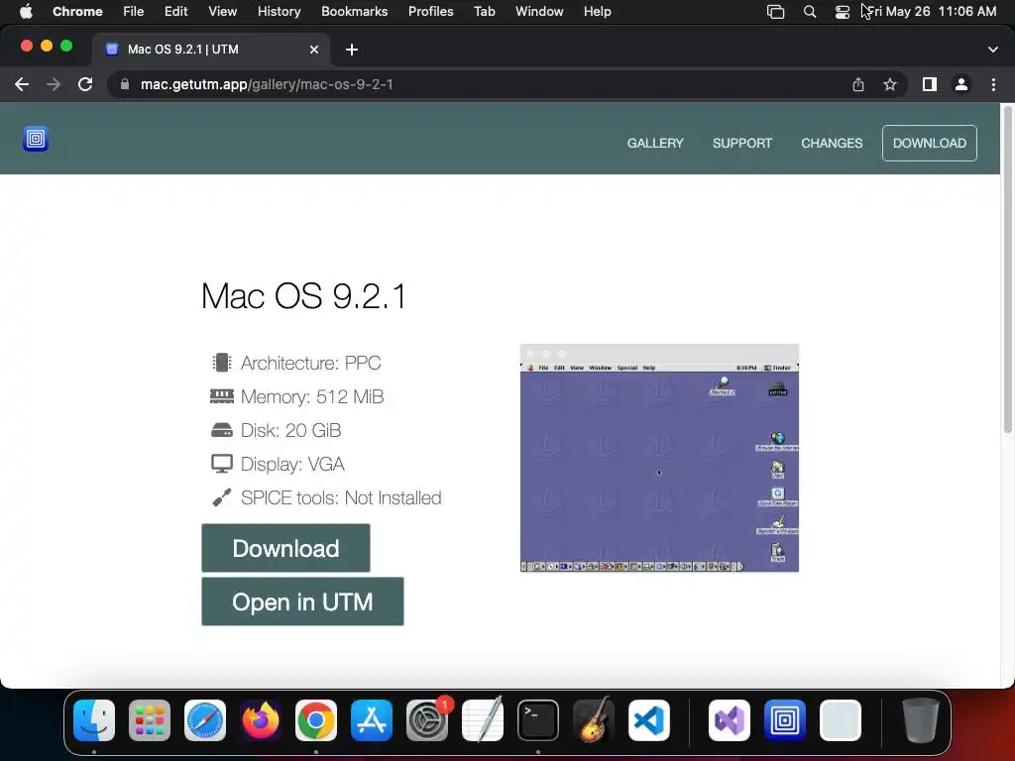Click the Disk: 20 GiB text

290,430
